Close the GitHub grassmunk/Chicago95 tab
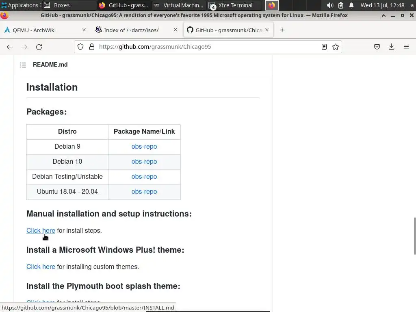Viewport: 416px width, 312px height. tap(267, 30)
